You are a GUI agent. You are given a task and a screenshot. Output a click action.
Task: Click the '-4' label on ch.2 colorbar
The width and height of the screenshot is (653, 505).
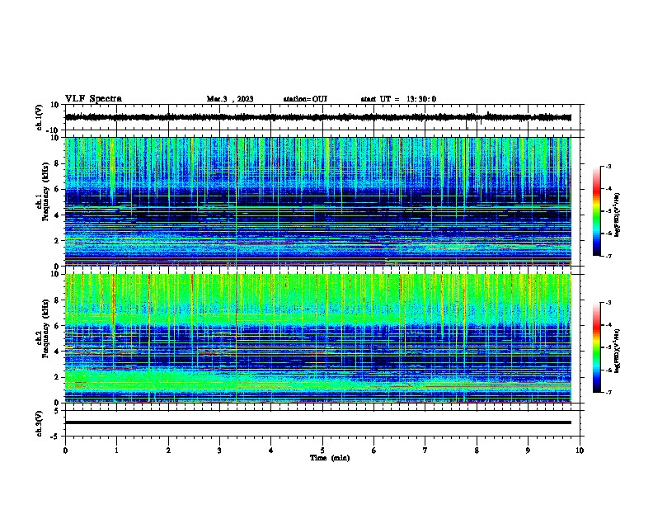click(x=608, y=325)
